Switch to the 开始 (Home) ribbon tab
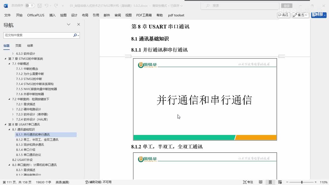329x185 pixels. point(19,15)
